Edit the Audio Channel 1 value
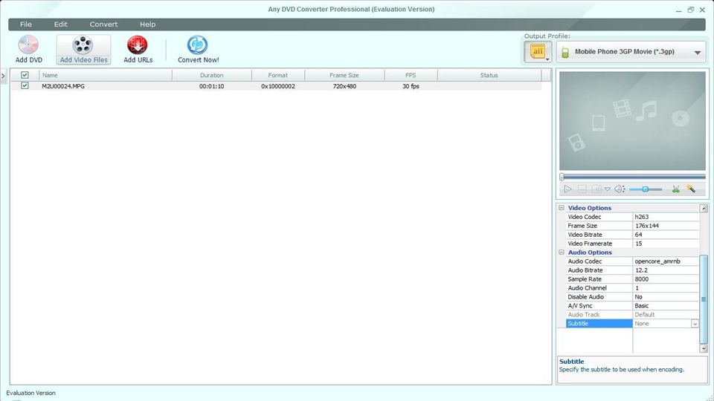 pyautogui.click(x=666, y=288)
